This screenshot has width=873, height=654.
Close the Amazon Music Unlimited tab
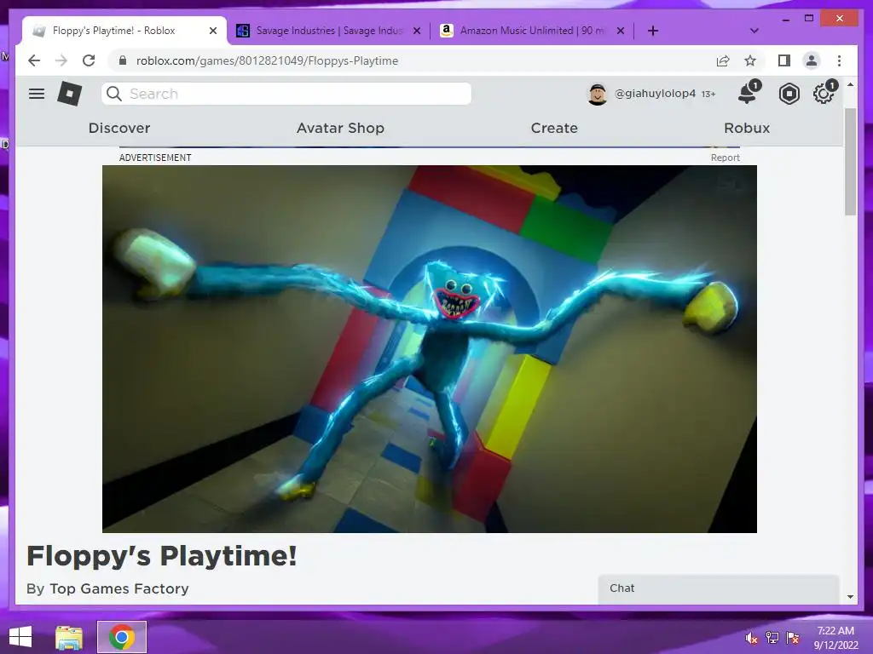pyautogui.click(x=621, y=31)
